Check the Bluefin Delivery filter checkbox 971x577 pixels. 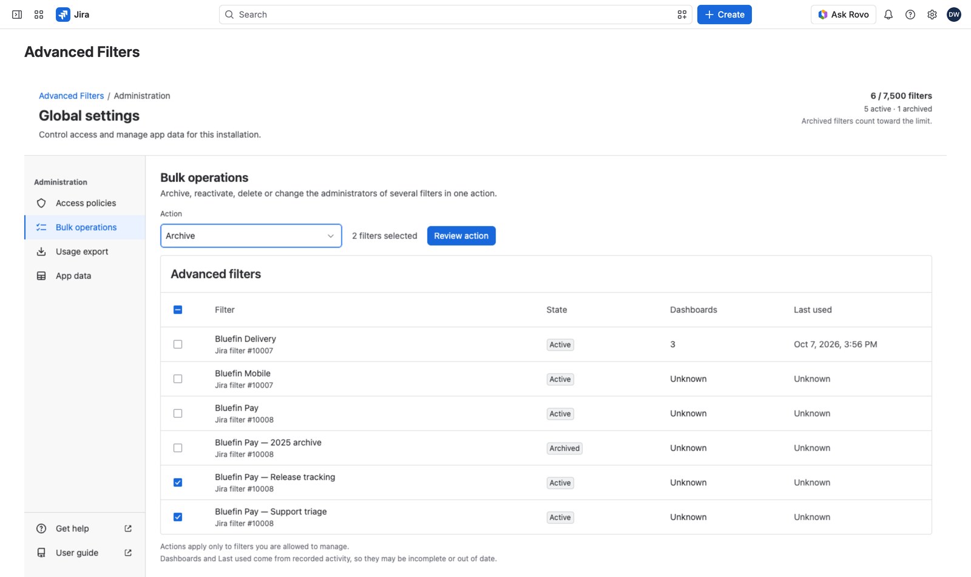tap(178, 344)
